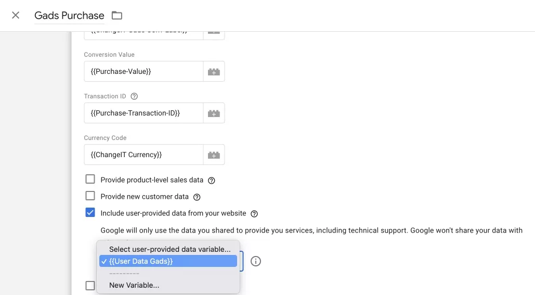Open the Transaction ID help icon

[x=135, y=96]
